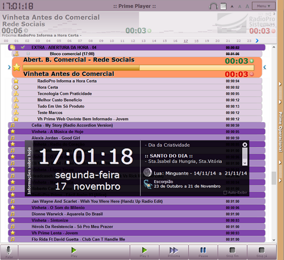Select Flo Rida Ft David Guetta row
The height and width of the screenshot is (260, 284).
tap(137, 239)
